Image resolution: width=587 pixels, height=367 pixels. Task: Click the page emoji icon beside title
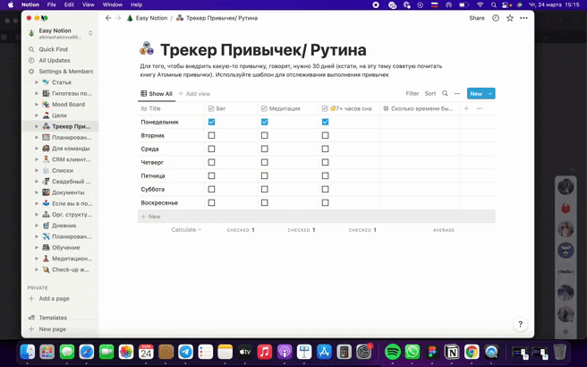pos(147,48)
